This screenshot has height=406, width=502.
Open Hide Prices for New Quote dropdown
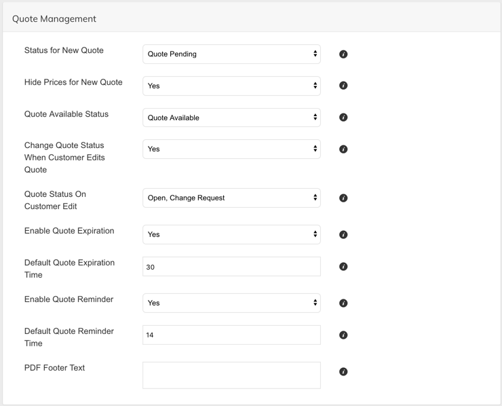point(231,86)
